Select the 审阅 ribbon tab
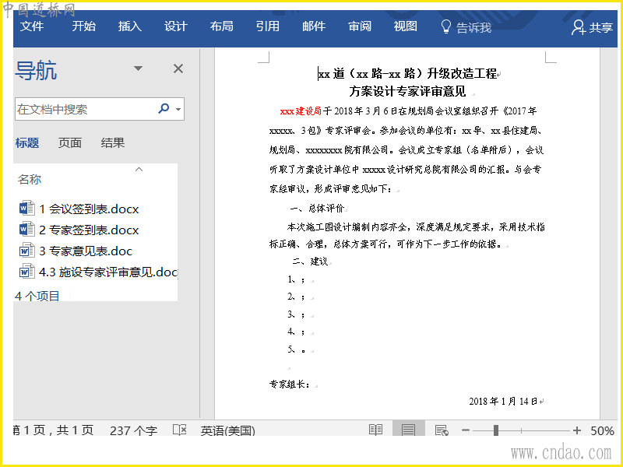 pyautogui.click(x=360, y=26)
